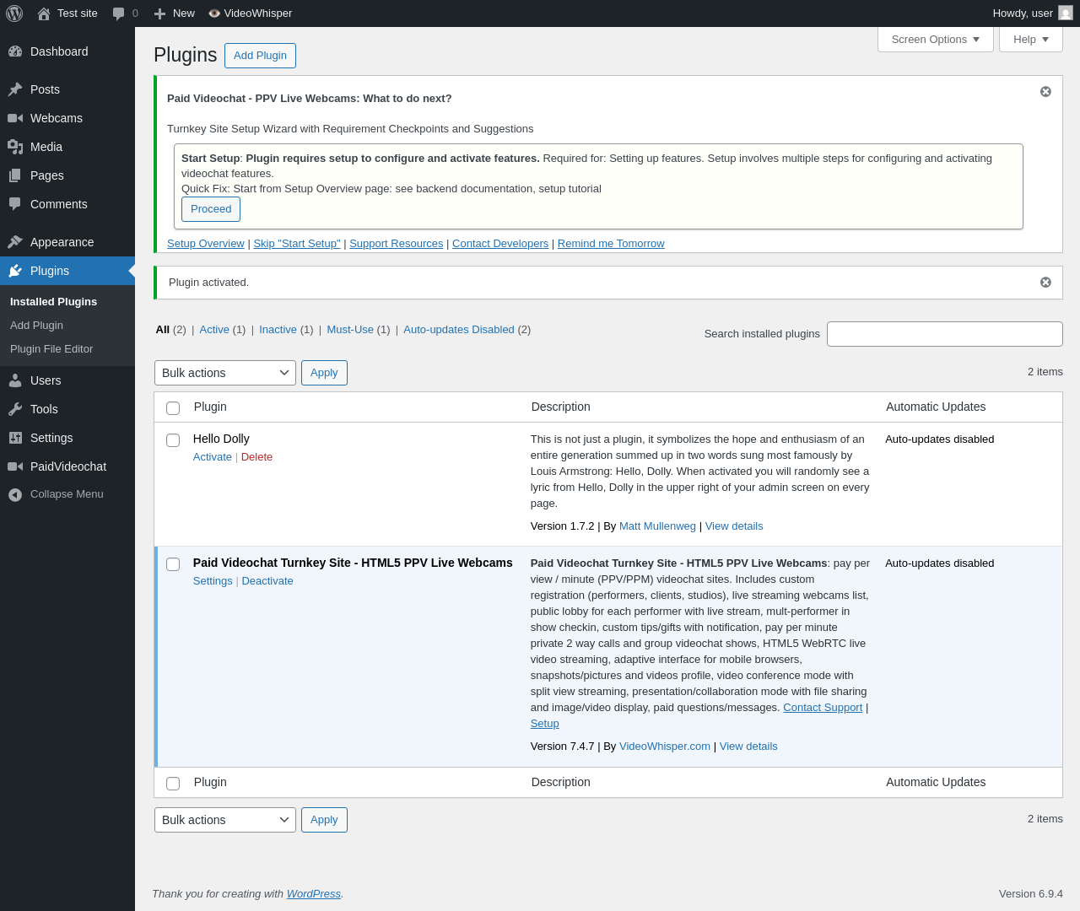
Task: Expand Screen Options panel
Action: [x=936, y=39]
